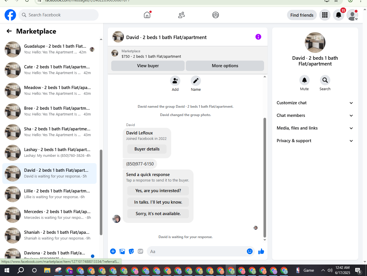Open the Guadalupe conversation

49,49
